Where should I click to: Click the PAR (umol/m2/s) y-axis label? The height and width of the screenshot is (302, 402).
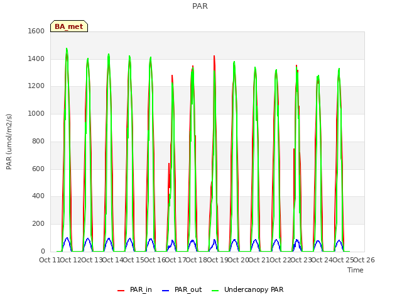pyautogui.click(x=9, y=142)
